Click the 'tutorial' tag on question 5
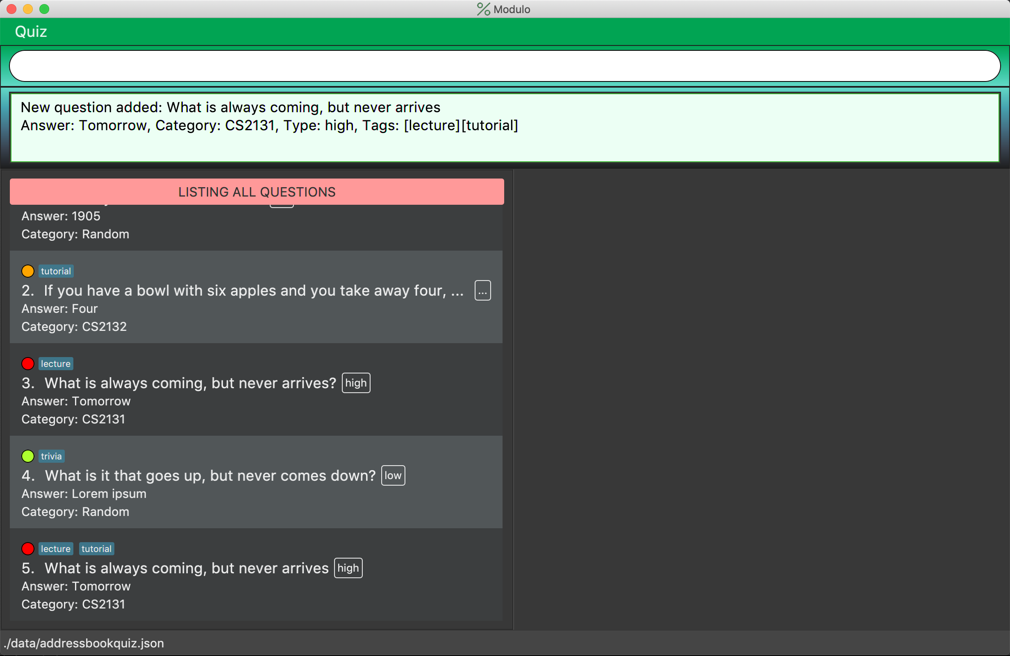1010x656 pixels. (x=96, y=548)
